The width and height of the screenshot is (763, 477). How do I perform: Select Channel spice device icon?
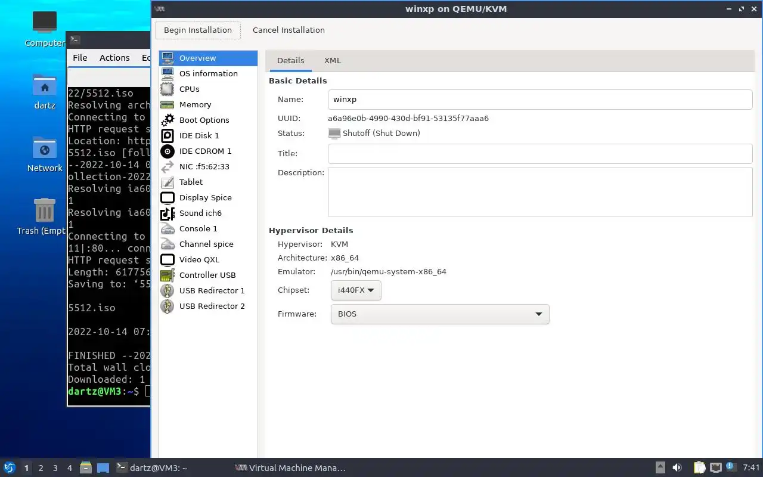click(x=168, y=244)
